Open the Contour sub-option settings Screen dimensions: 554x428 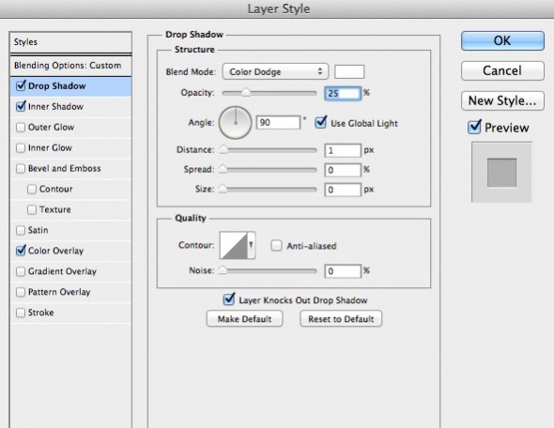point(56,189)
